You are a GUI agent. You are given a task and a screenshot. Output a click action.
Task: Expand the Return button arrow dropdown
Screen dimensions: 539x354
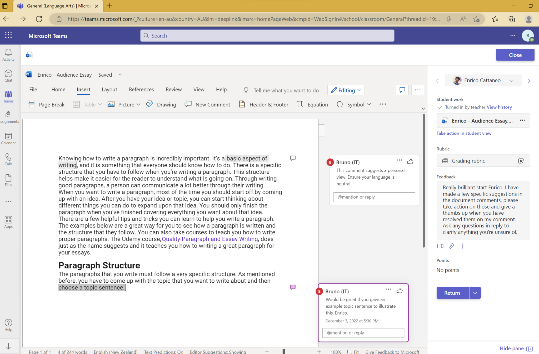point(475,293)
